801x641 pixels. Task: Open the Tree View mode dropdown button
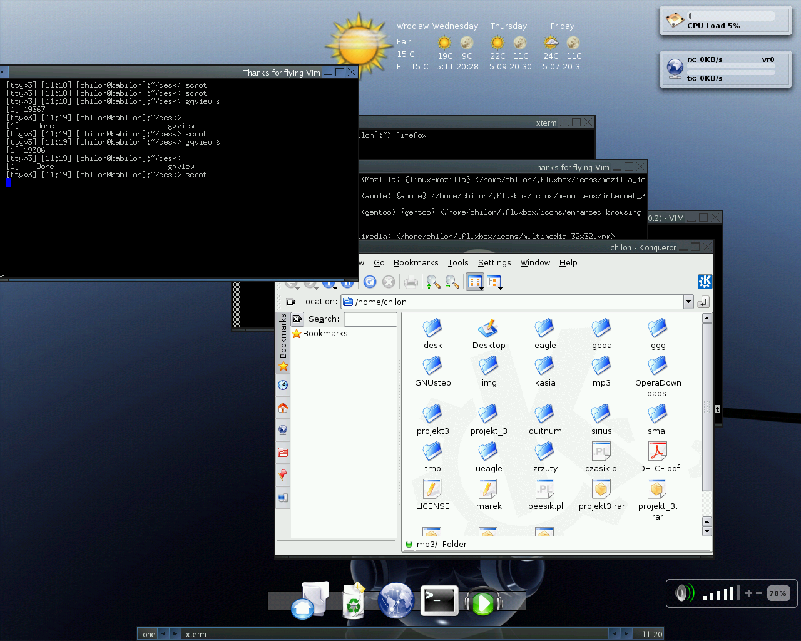(495, 282)
